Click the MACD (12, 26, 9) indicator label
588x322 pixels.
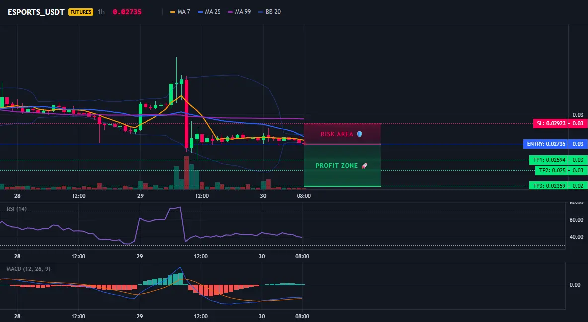coord(28,269)
